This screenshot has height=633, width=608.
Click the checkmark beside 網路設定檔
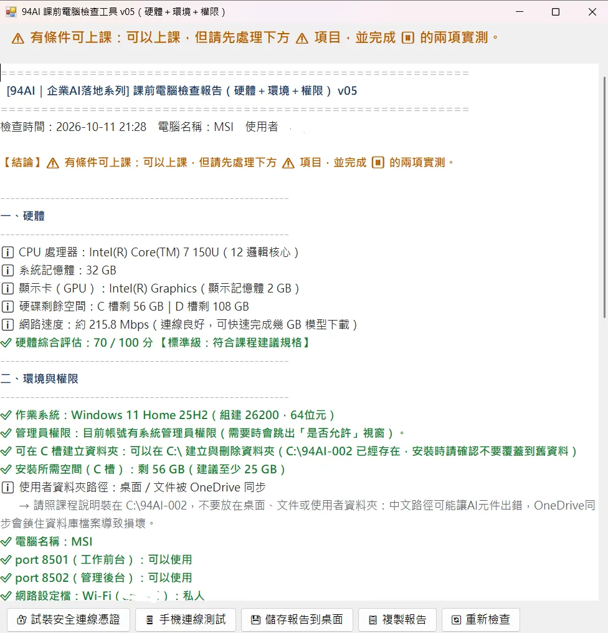coord(6,596)
